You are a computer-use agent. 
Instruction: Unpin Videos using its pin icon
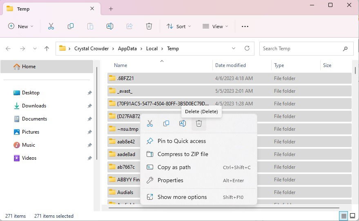tap(89, 158)
